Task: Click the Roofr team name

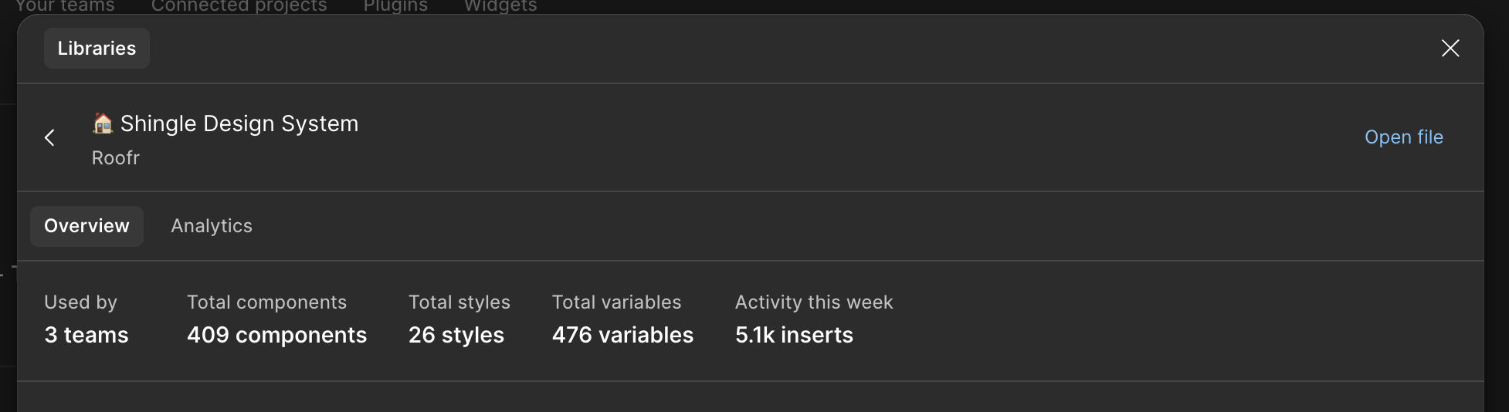Action: click(116, 158)
